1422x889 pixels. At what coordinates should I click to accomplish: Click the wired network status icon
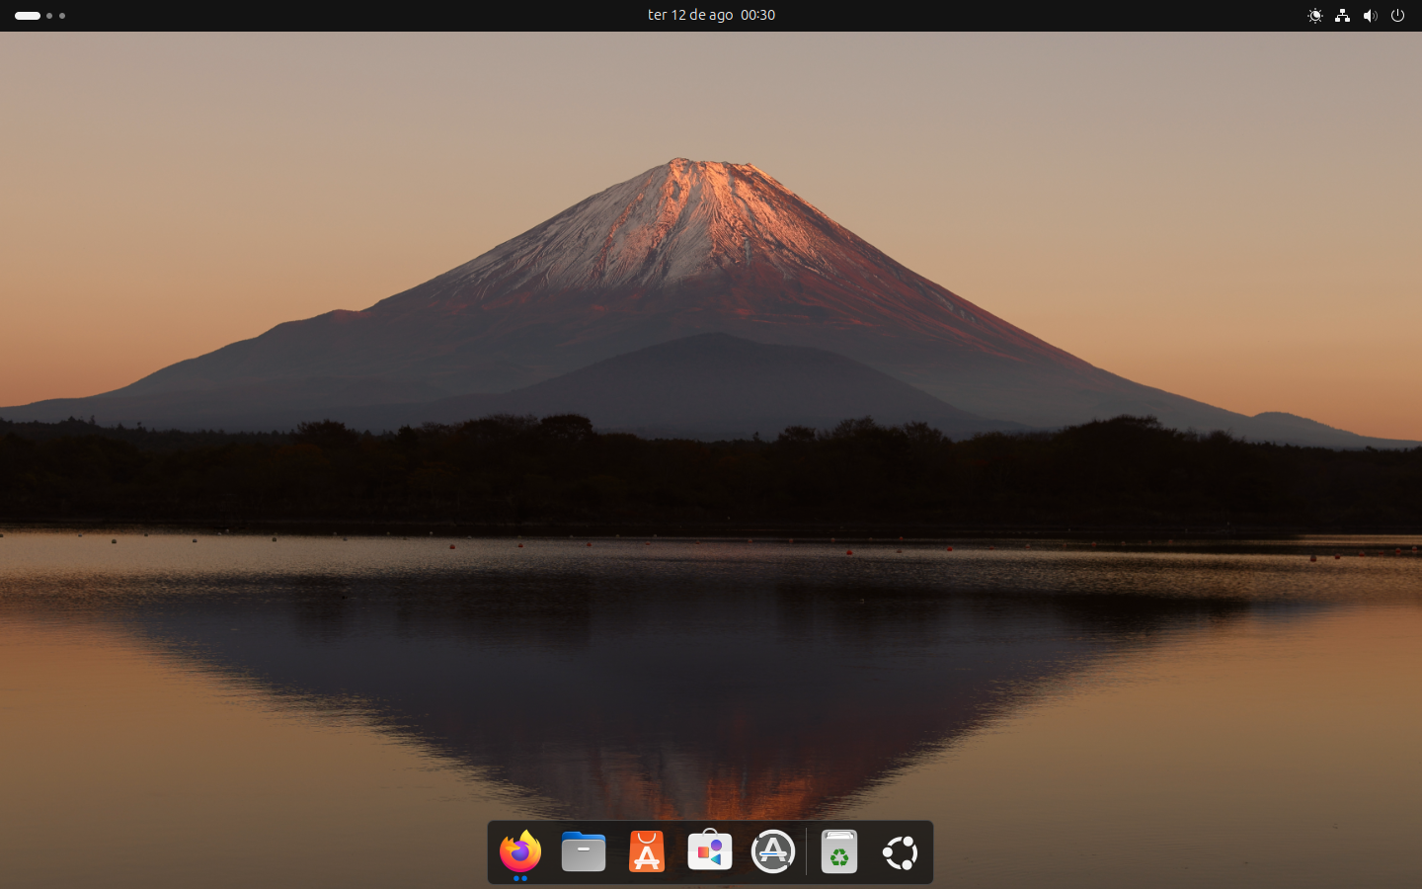click(x=1342, y=16)
